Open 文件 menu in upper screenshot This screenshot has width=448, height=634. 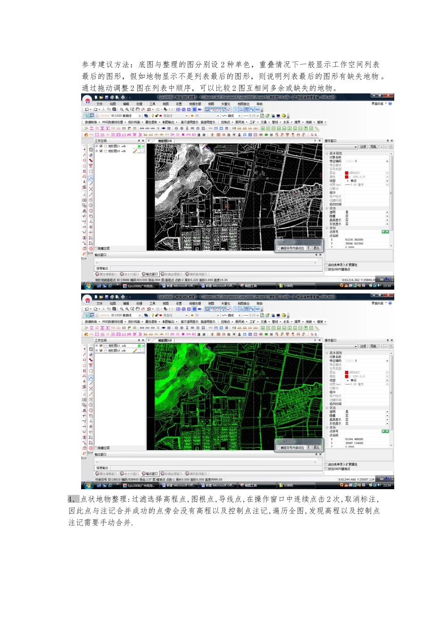point(100,104)
